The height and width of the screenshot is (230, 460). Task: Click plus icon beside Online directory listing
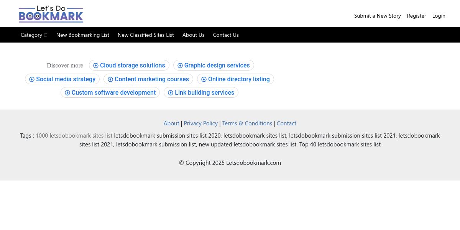(x=204, y=79)
